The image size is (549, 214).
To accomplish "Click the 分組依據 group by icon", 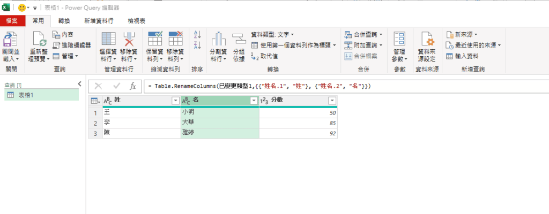I will [x=239, y=39].
